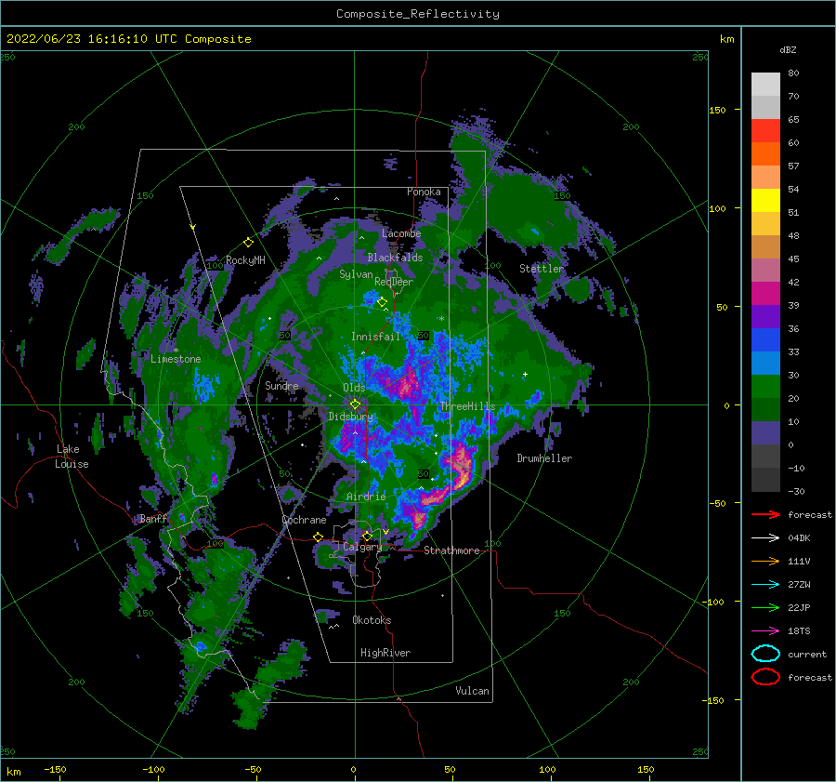
Task: Click the cyan 27ZW arrow legend entry
Action: 765,585
